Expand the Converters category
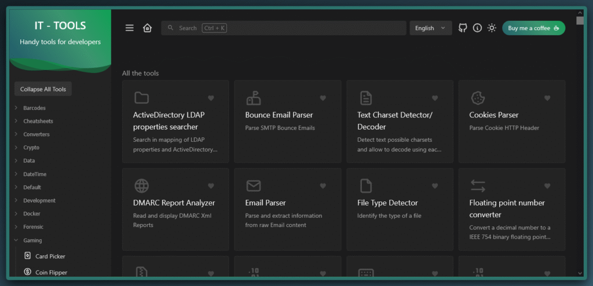The image size is (593, 286). (x=36, y=134)
